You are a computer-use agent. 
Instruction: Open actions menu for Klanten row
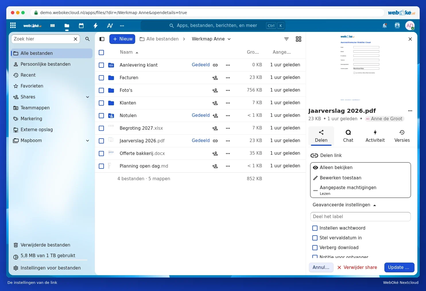tap(228, 103)
